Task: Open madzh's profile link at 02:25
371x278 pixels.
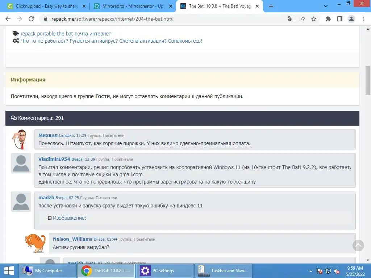Action: tap(46, 197)
